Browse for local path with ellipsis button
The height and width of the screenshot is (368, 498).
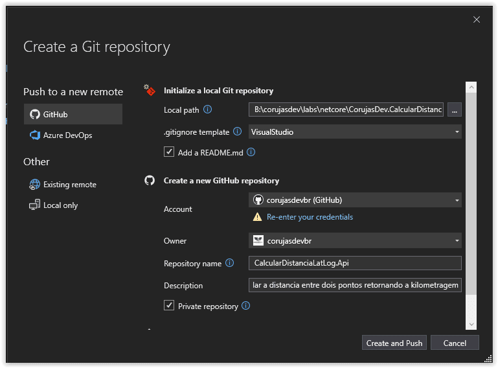click(455, 109)
